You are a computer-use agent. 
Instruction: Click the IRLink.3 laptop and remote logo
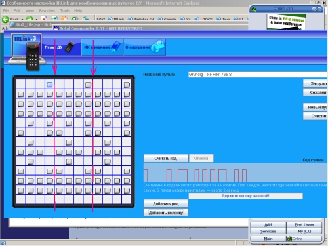coord(26,51)
